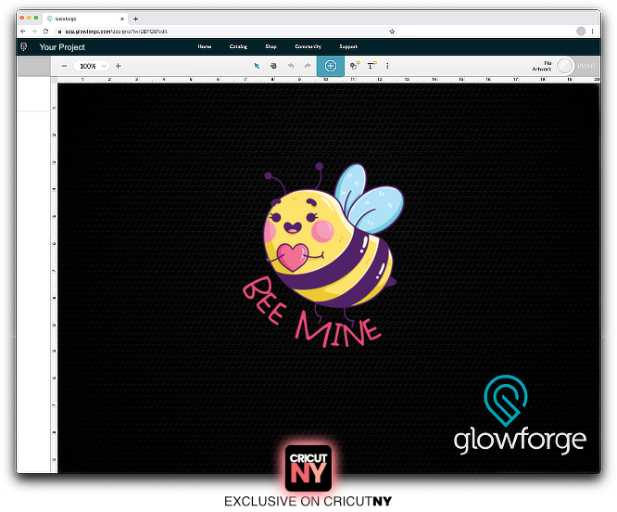The height and width of the screenshot is (512, 617).
Task: Select the text tool
Action: [x=371, y=66]
